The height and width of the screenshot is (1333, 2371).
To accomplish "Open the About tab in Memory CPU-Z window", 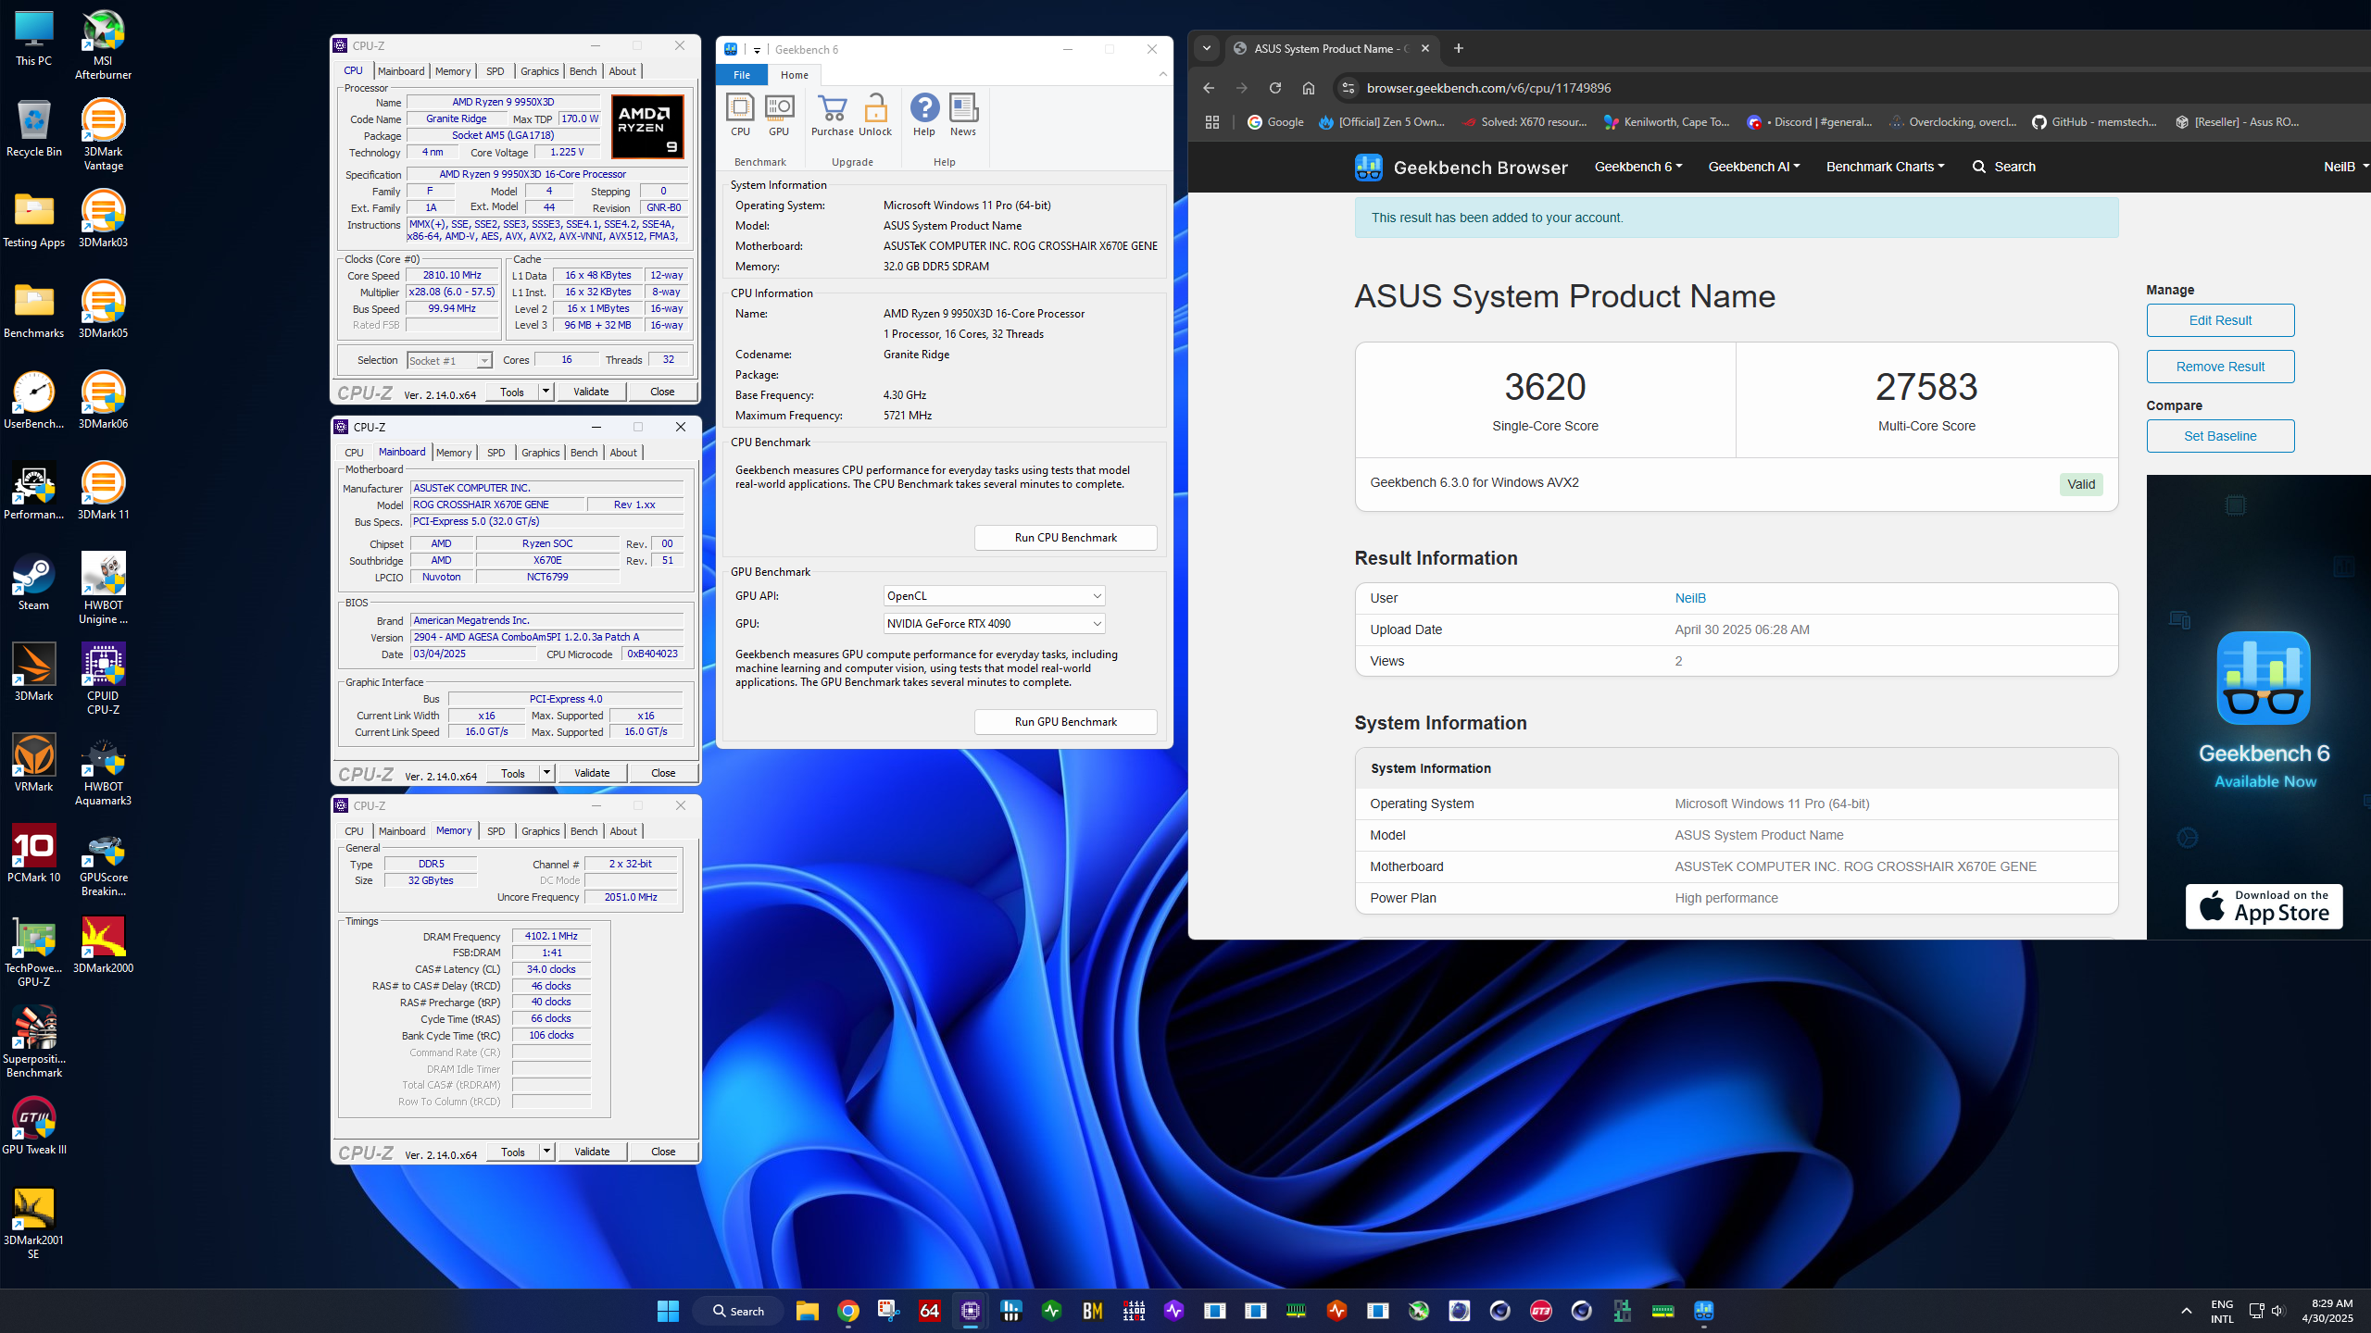I will [623, 831].
